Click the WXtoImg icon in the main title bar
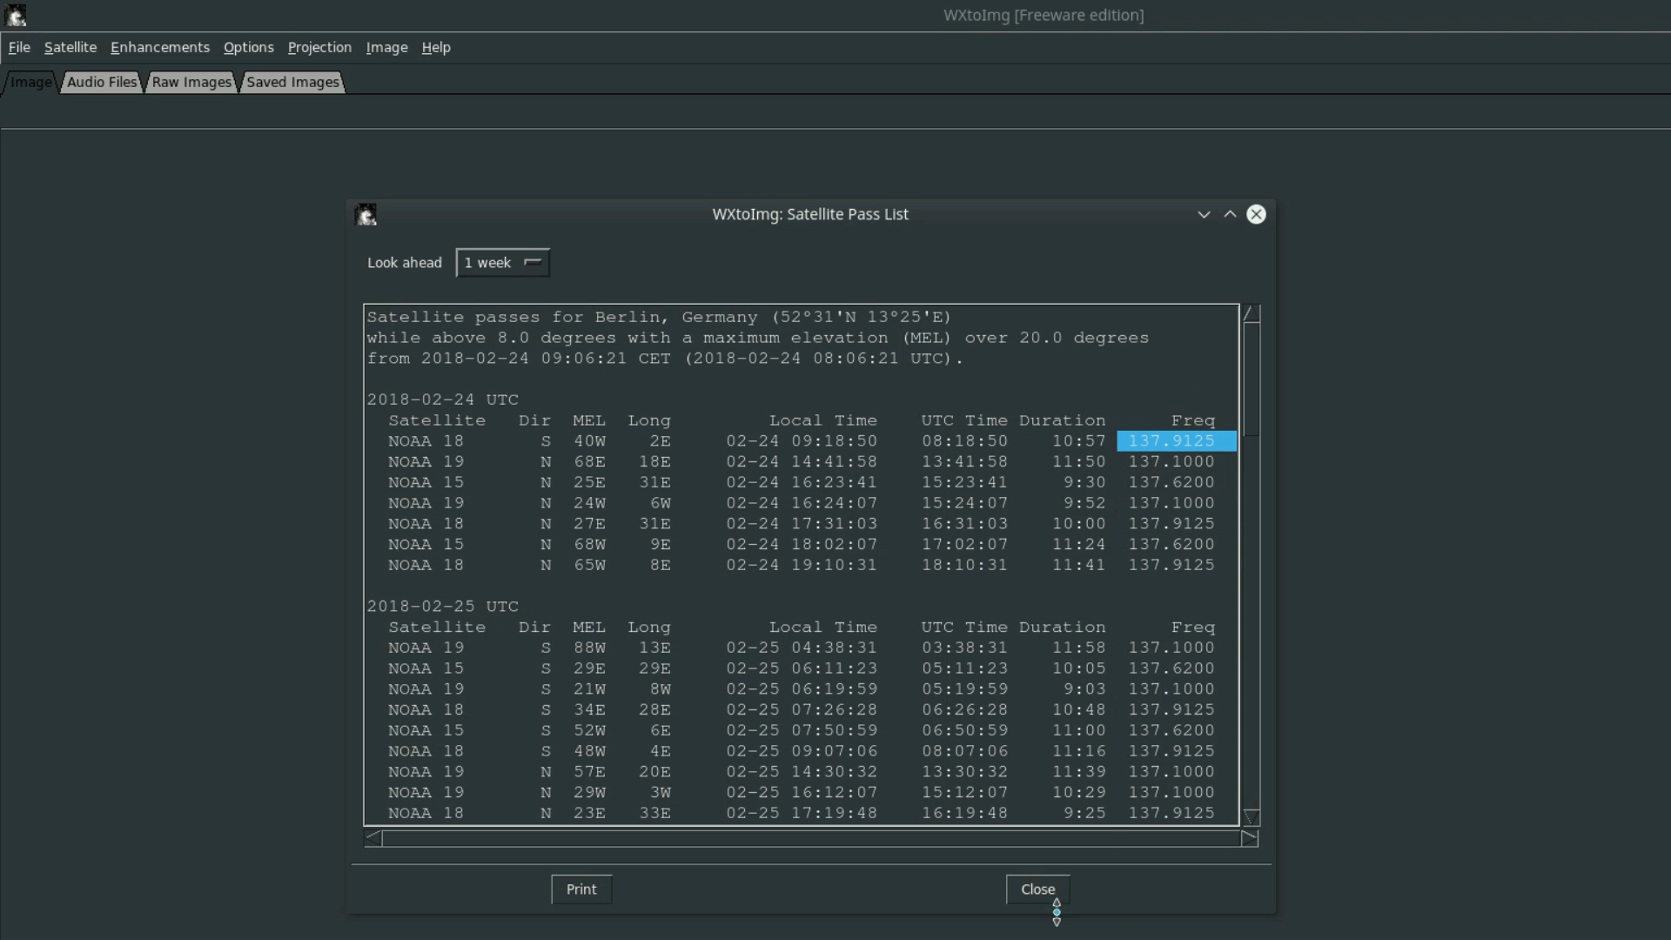 pos(16,15)
